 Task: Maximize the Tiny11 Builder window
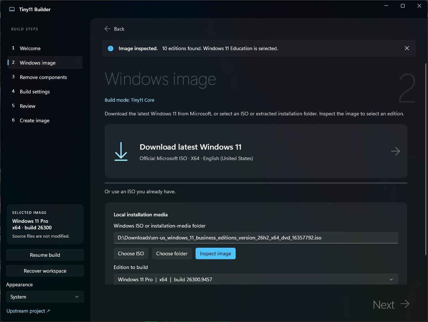(x=403, y=6)
